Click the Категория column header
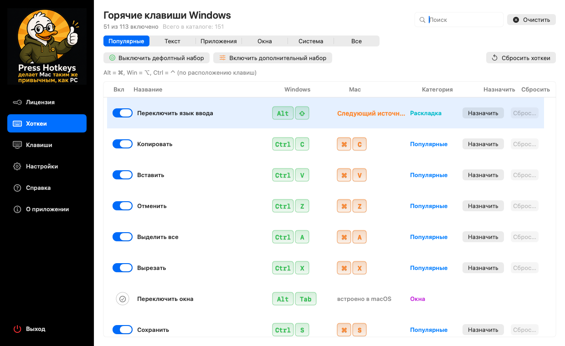Image resolution: width=565 pixels, height=346 pixels. (437, 89)
